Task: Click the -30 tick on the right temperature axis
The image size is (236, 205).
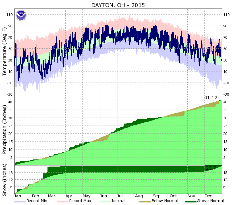Action: click(226, 95)
